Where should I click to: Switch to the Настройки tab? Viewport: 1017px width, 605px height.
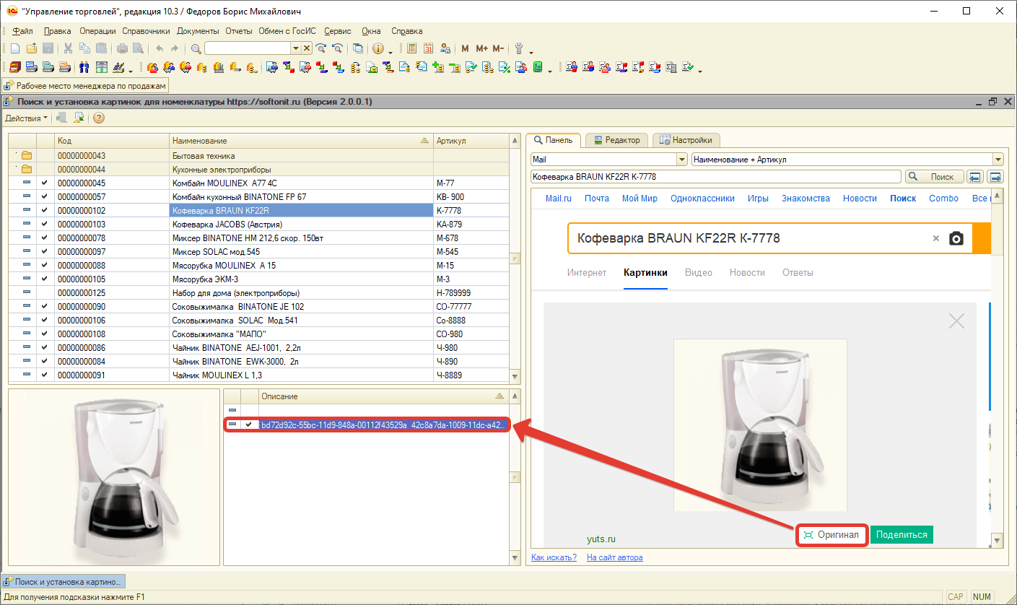tap(686, 140)
